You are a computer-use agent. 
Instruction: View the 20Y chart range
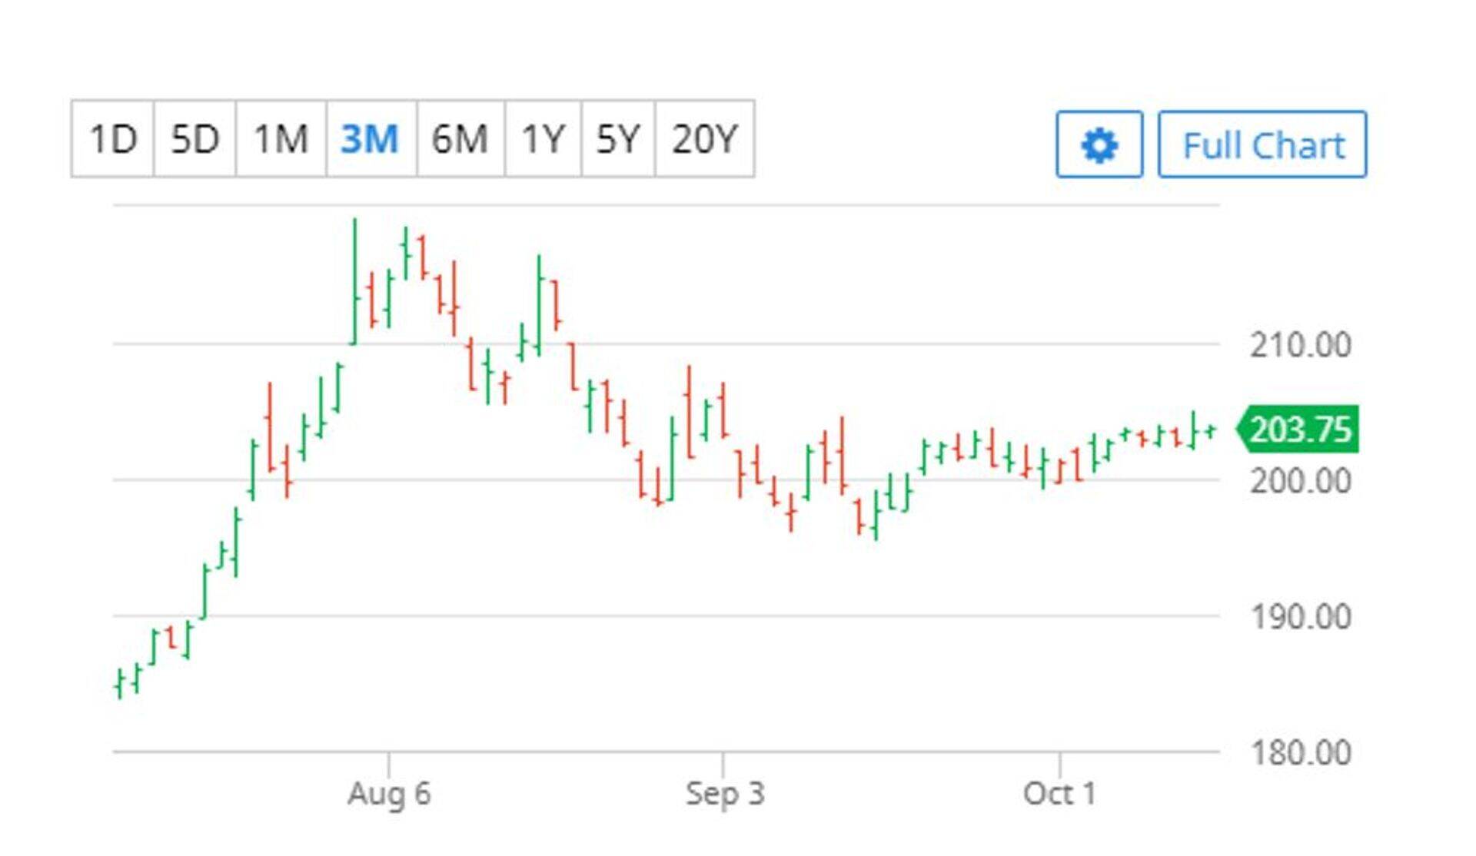[704, 139]
